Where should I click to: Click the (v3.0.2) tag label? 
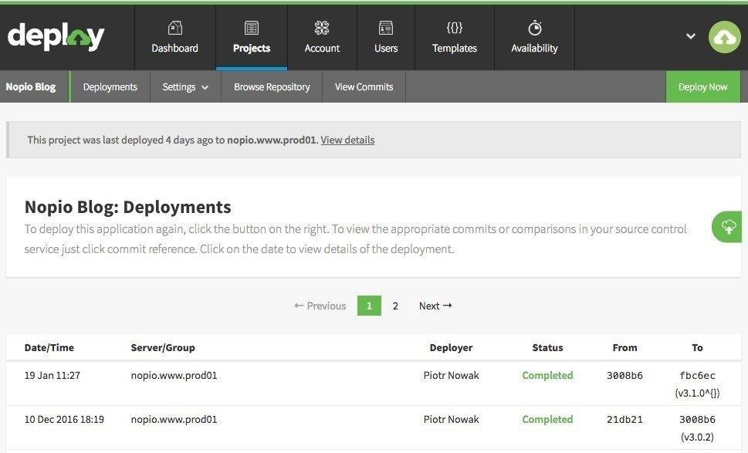[x=697, y=437]
